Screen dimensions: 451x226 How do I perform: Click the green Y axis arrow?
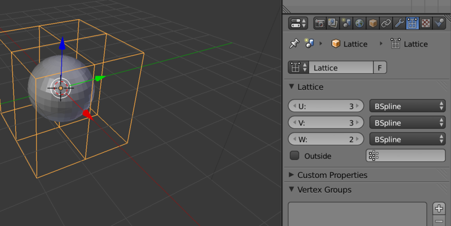[x=100, y=78]
